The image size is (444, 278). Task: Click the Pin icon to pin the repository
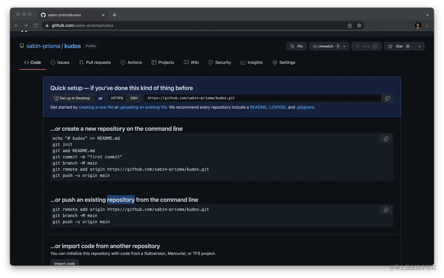click(292, 46)
